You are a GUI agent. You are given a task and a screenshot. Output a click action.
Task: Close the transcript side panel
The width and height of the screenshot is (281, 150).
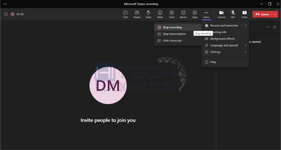coord(274,27)
